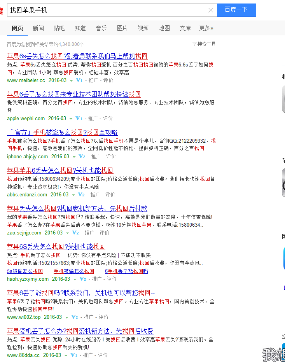
Task: Expand dropdown arrow next to haoh.yzxymy.com
Action: [75, 279]
